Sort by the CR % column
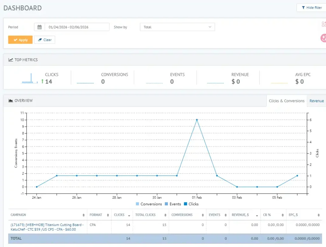The image size is (326, 247). (x=273, y=215)
